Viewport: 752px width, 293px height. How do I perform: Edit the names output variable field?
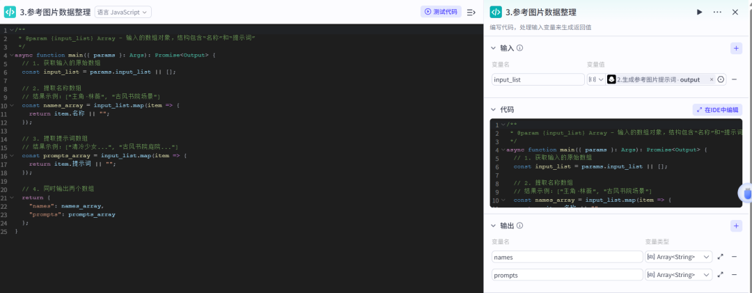[567, 257]
